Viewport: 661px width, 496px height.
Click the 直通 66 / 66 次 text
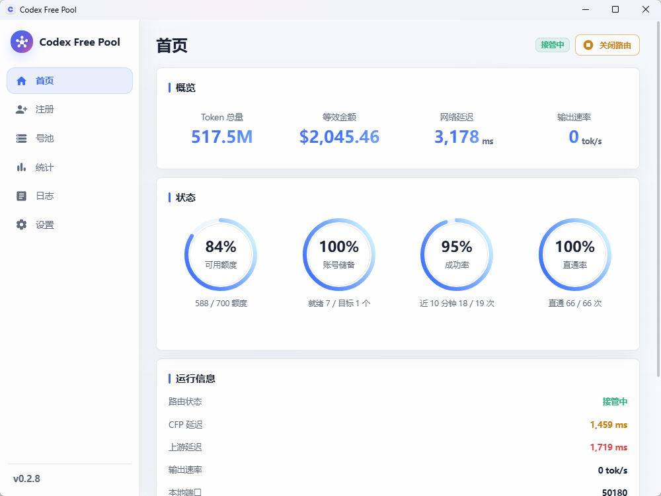pos(575,304)
